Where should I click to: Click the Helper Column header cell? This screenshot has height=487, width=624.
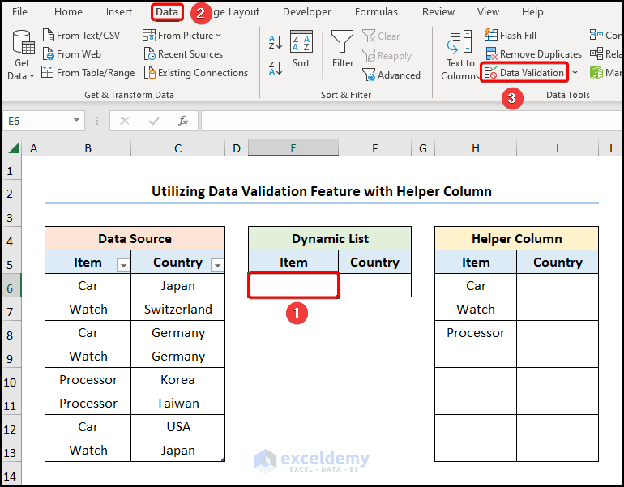(516, 238)
